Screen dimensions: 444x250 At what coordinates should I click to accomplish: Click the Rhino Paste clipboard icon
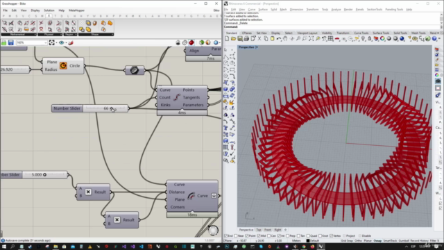pos(273,39)
